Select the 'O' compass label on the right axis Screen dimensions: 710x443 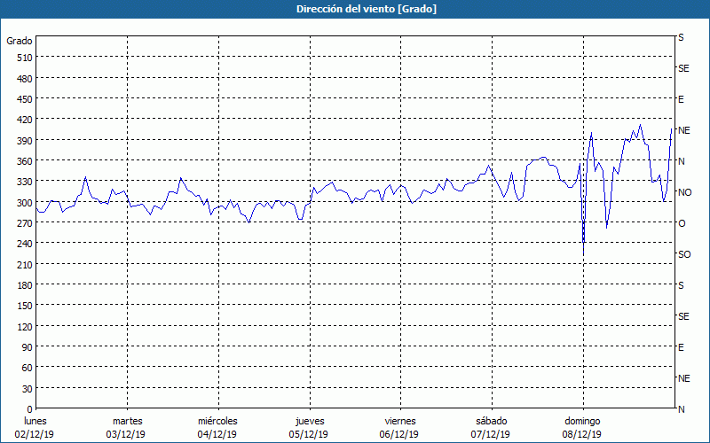point(682,224)
